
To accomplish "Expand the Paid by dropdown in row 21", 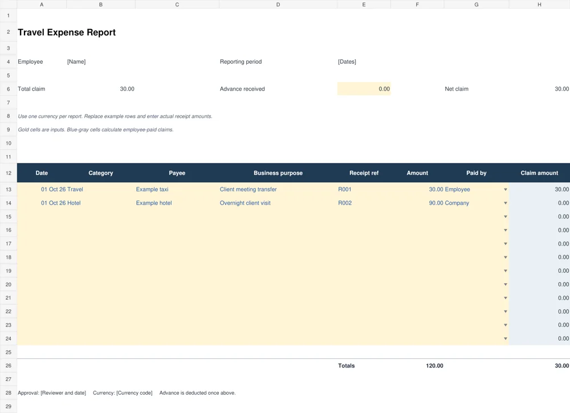I will tap(505, 298).
